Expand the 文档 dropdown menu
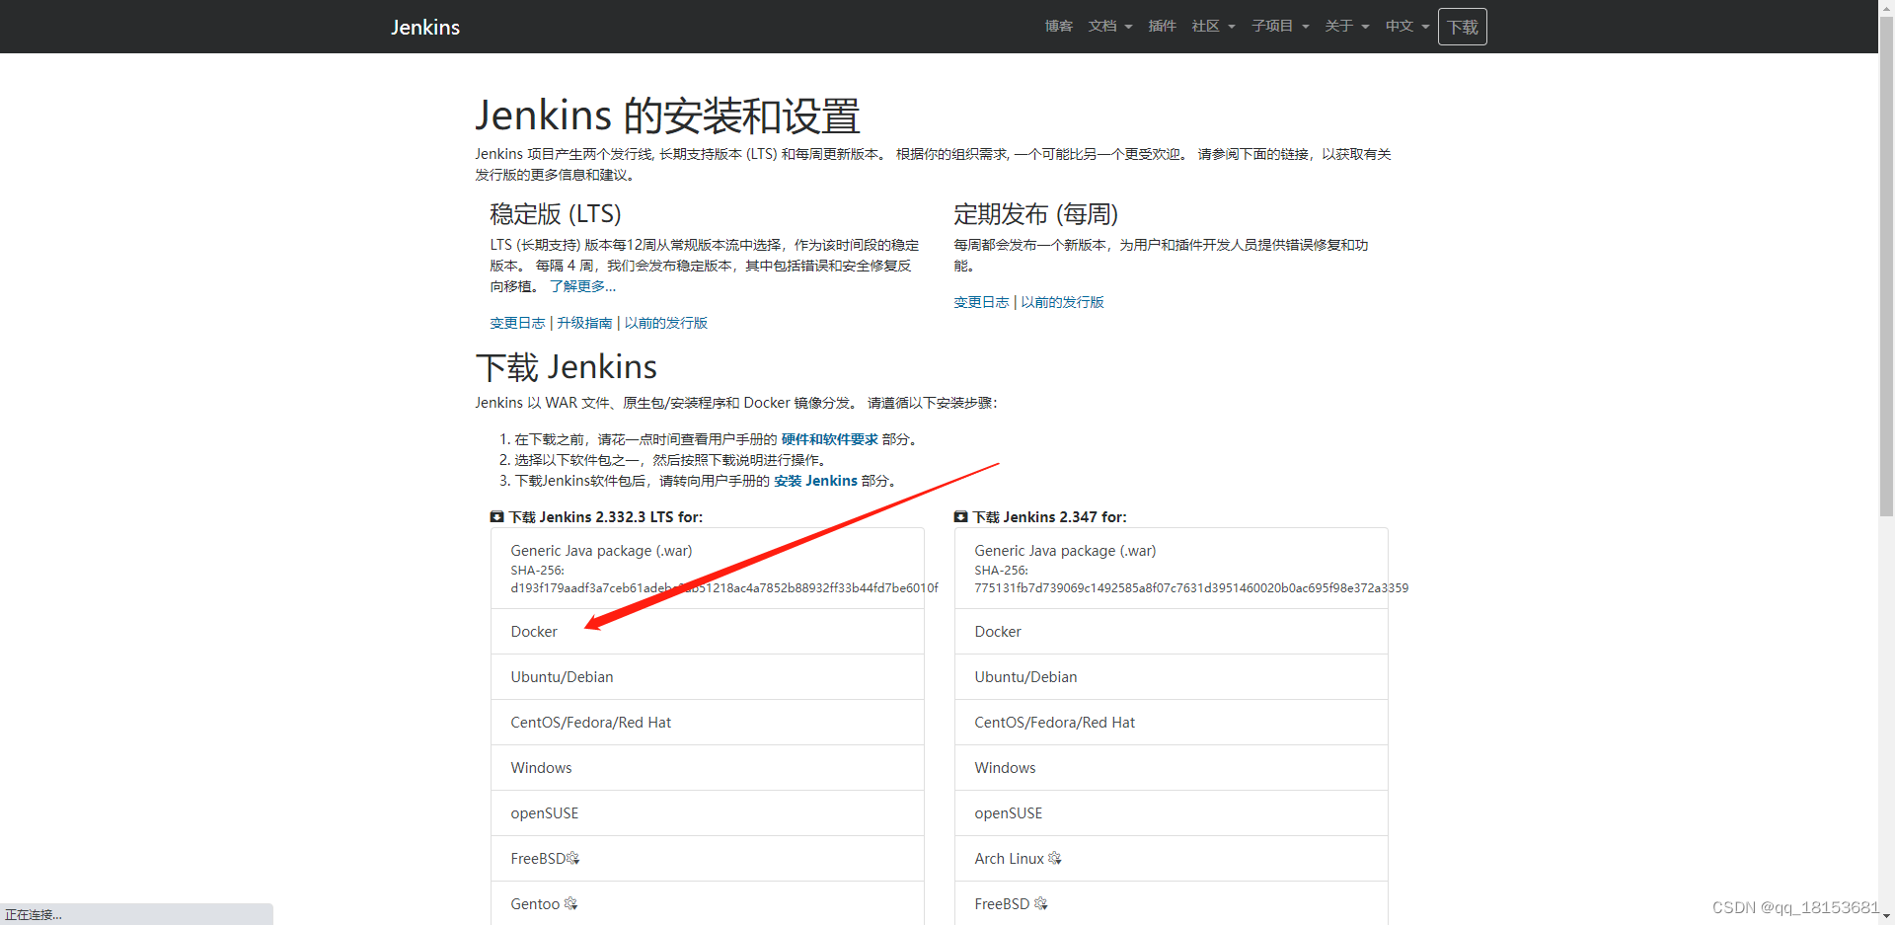Screen dimensions: 1895x925 [x=1110, y=26]
